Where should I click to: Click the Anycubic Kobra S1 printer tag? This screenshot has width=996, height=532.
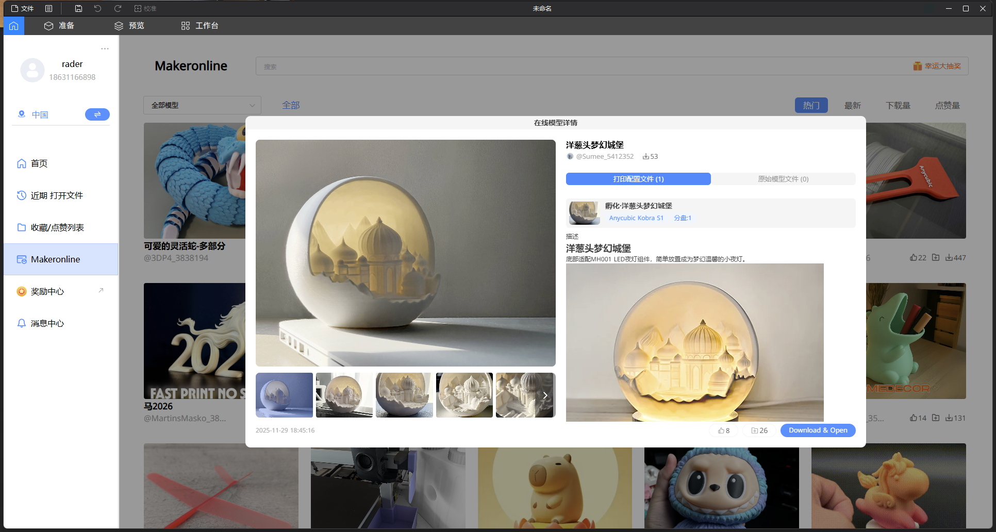tap(636, 218)
